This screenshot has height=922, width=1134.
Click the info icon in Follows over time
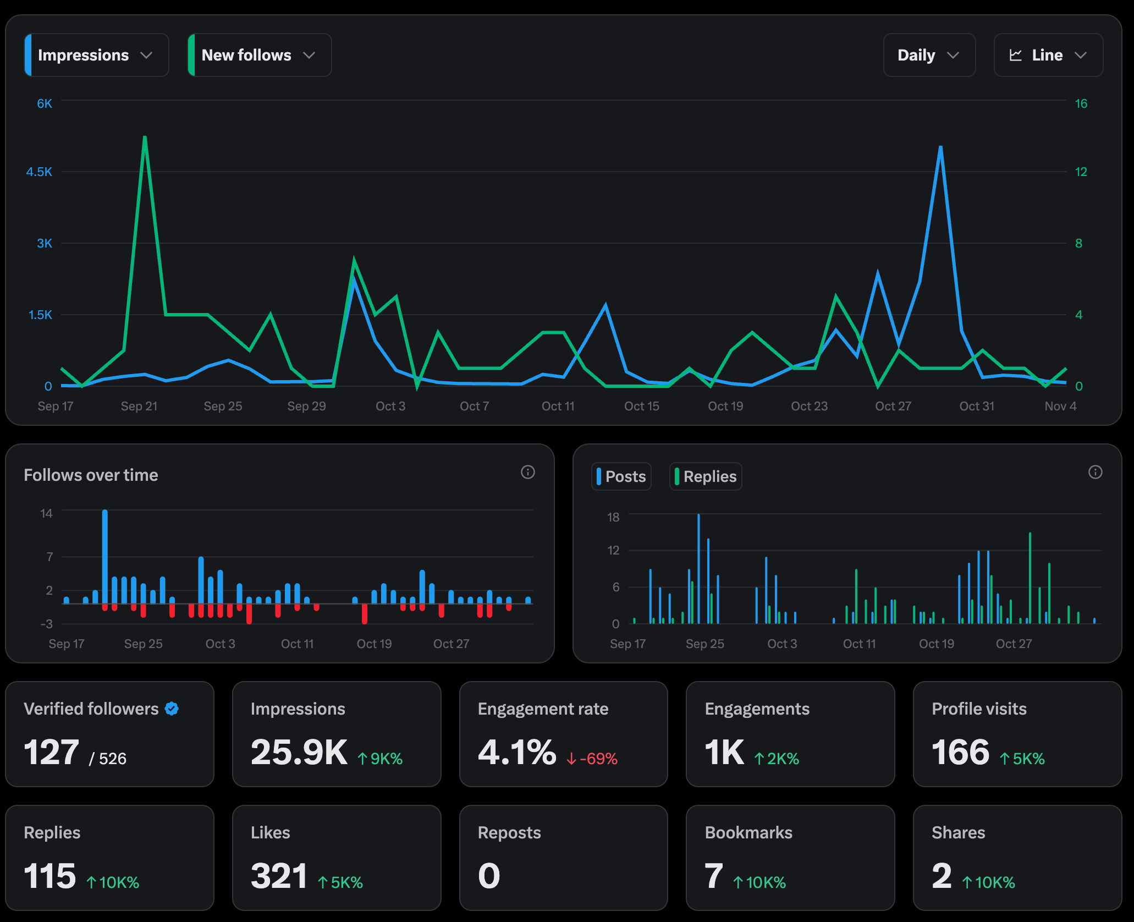[527, 472]
